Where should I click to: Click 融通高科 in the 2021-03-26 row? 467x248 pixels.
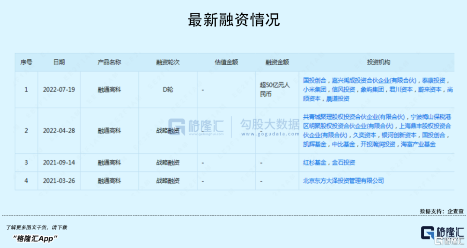[109, 180]
